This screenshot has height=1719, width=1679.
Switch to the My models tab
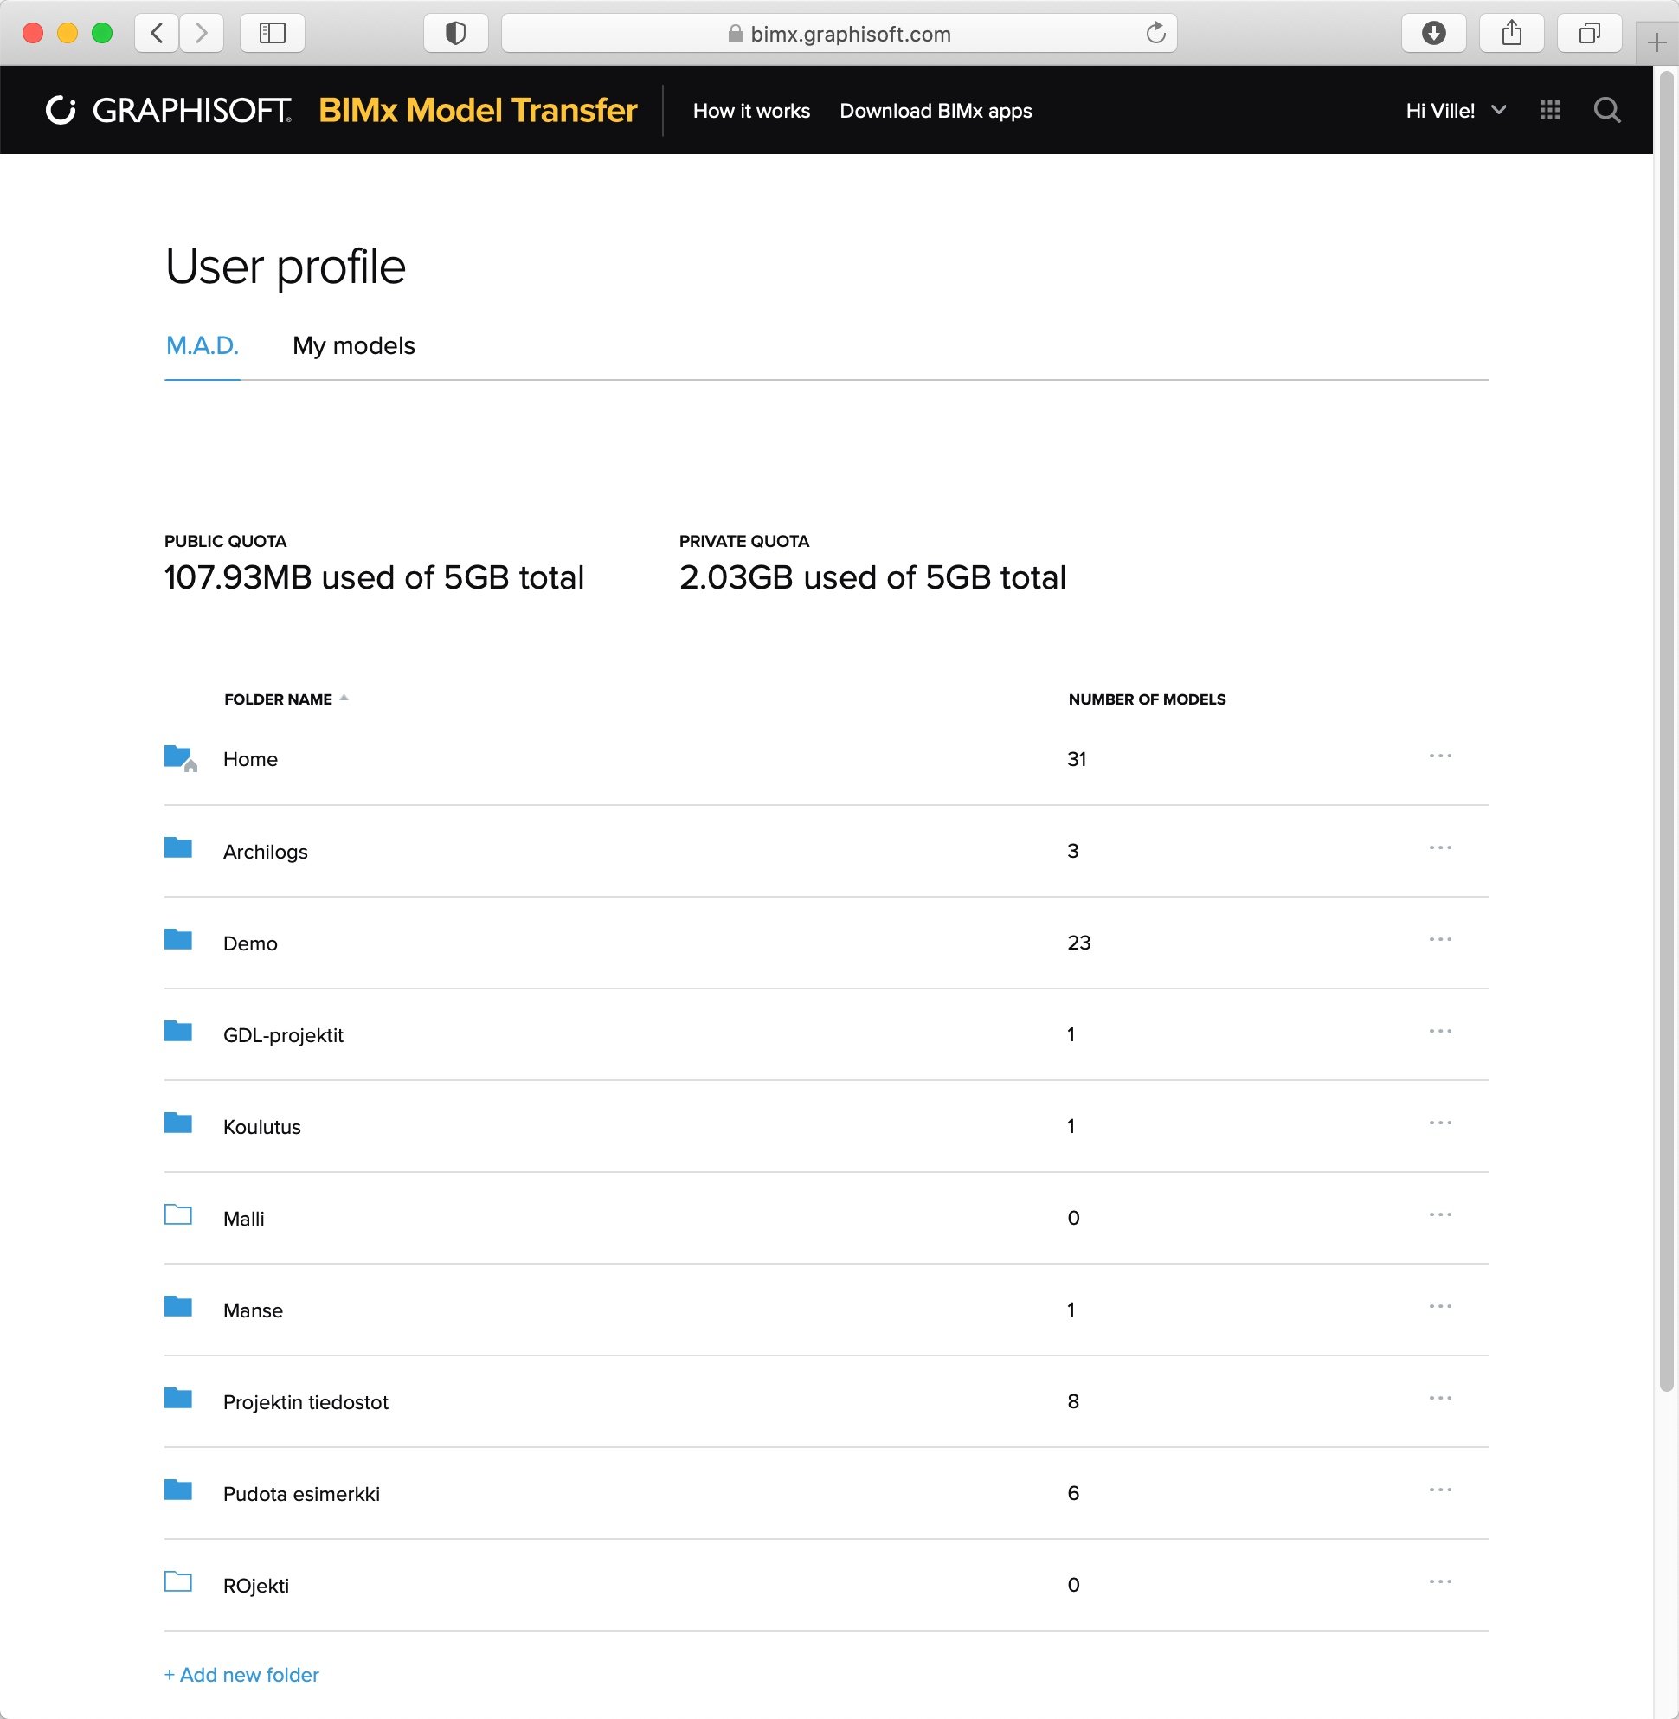point(354,345)
